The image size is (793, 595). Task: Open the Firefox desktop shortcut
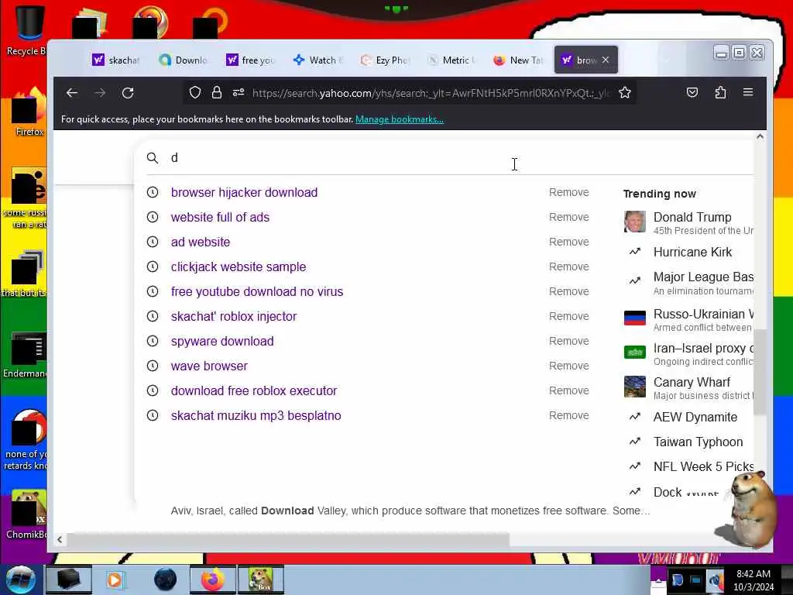[x=29, y=112]
